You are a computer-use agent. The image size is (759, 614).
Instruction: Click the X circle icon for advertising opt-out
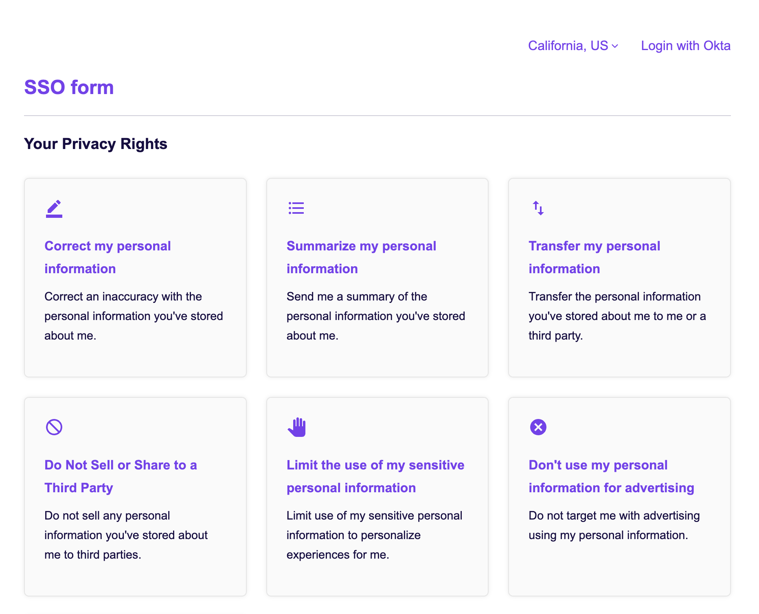pos(538,427)
